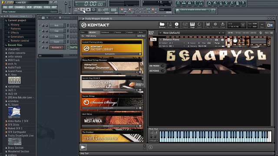
Task: Adjust the Belarus Piano Tune knob
Action: (x=235, y=41)
